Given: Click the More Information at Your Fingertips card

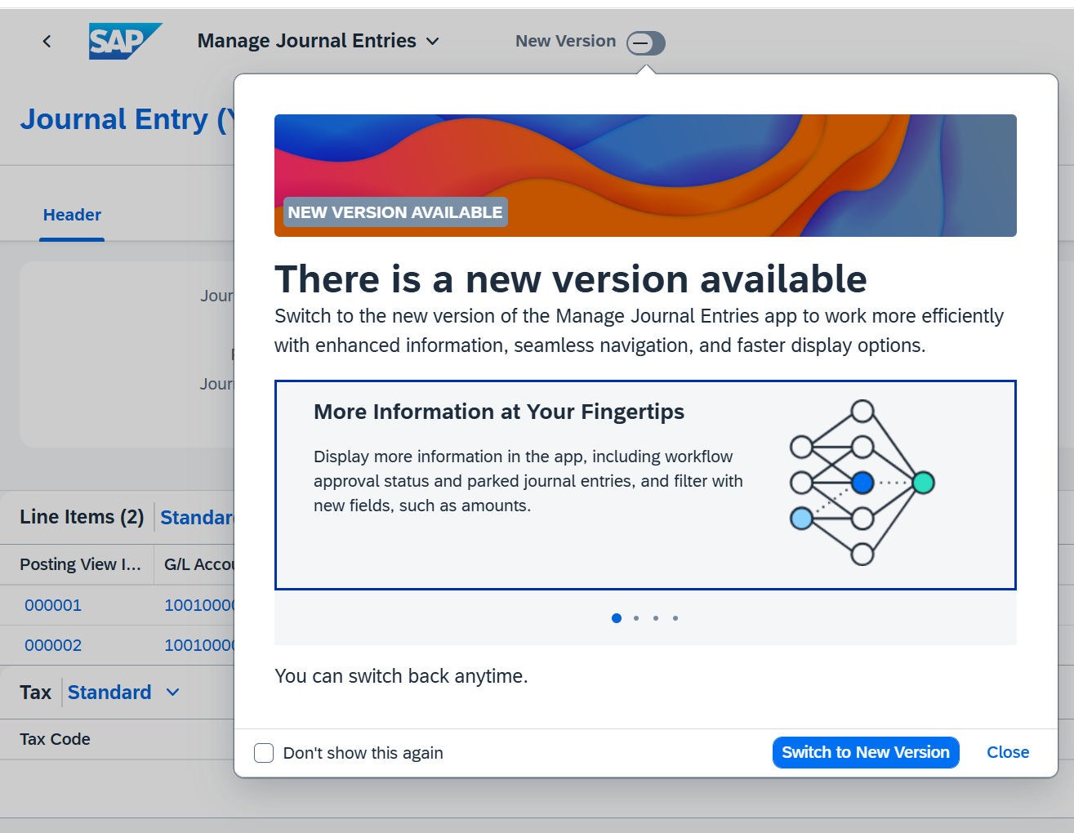Looking at the screenshot, I should pyautogui.click(x=645, y=485).
